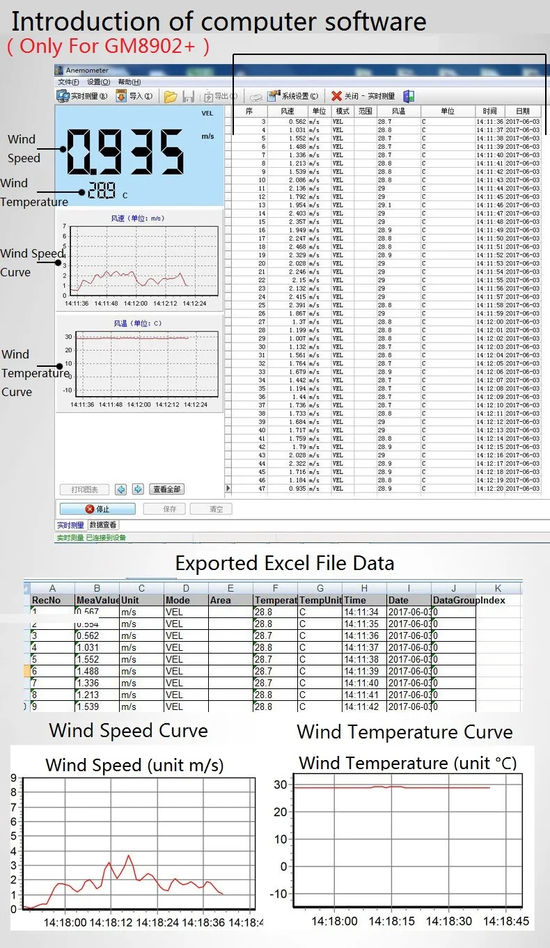Click the MeaValue header cell in Excel
Viewport: 550px width, 948px height.
click(97, 600)
